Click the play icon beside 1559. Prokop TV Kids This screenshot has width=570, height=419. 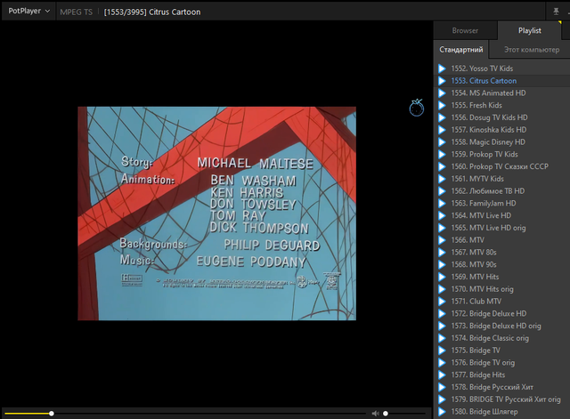click(442, 154)
